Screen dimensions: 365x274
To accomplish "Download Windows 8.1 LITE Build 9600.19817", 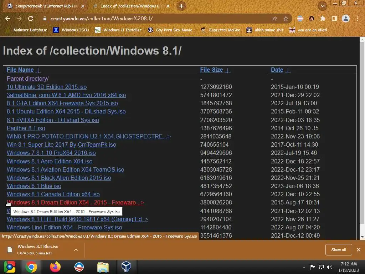I will click(x=77, y=219).
